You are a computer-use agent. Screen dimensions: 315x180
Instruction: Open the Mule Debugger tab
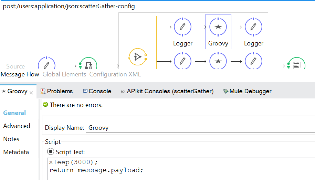click(247, 91)
